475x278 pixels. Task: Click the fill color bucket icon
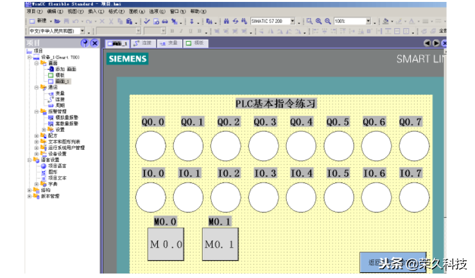coord(386,21)
